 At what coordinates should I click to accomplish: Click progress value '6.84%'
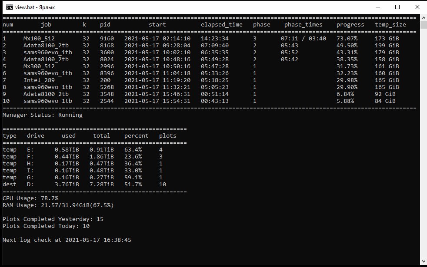345,94
